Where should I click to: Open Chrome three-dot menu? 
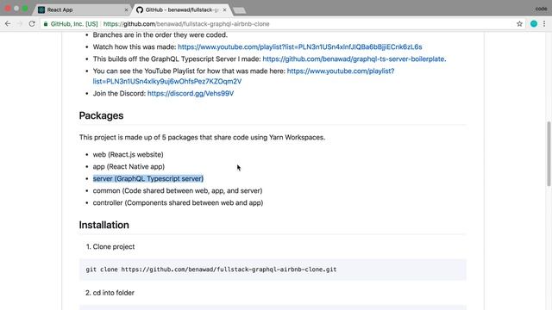[x=544, y=24]
